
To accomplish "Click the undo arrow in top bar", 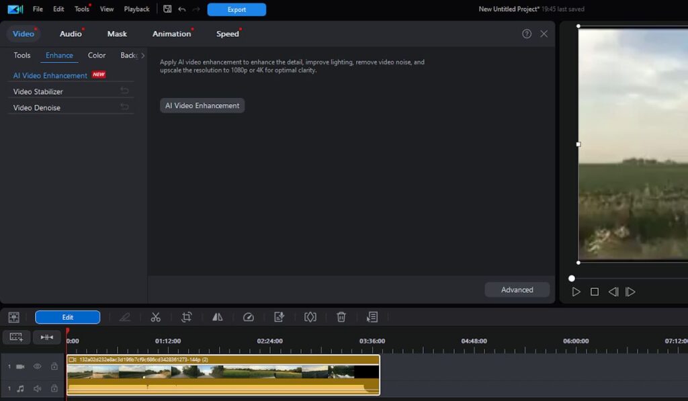I will coord(182,9).
